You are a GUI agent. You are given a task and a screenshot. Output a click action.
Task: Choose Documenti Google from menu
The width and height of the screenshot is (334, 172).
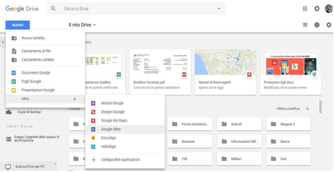coord(45,73)
